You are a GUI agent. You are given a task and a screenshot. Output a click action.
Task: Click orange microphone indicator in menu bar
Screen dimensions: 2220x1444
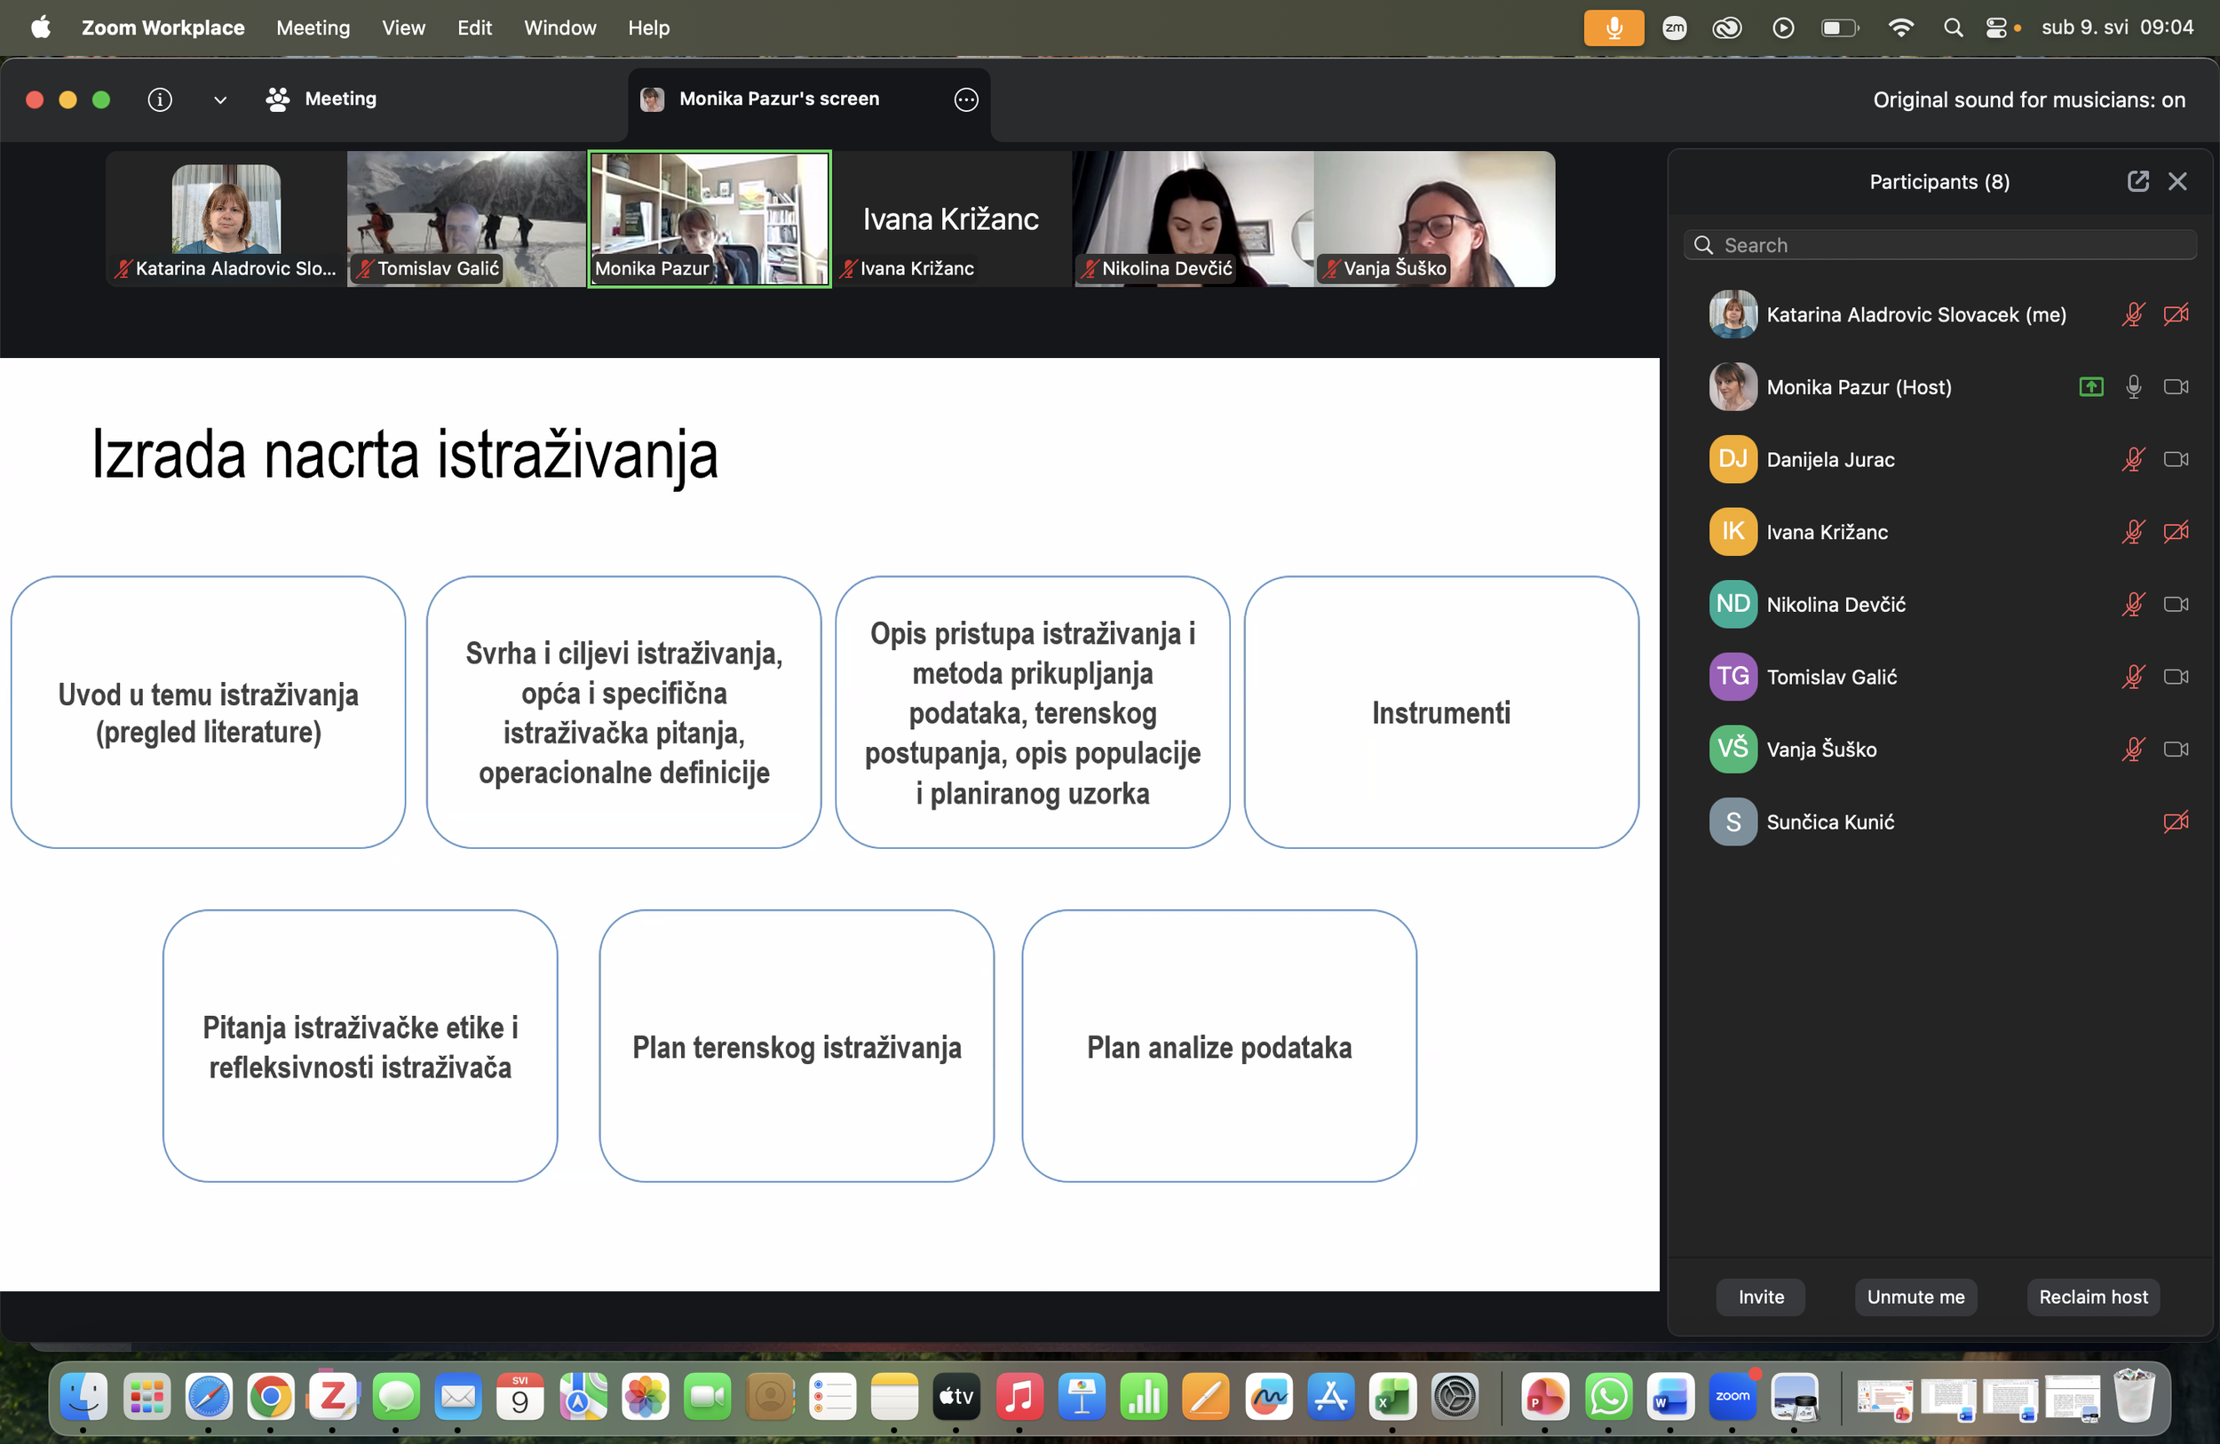[1613, 28]
